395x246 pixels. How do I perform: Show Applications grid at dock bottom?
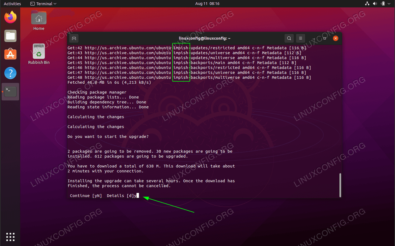[x=11, y=236]
